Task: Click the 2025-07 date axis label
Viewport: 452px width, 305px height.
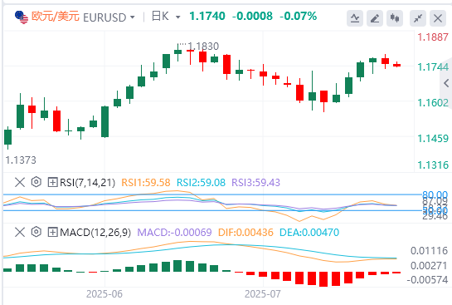Action: point(263,294)
